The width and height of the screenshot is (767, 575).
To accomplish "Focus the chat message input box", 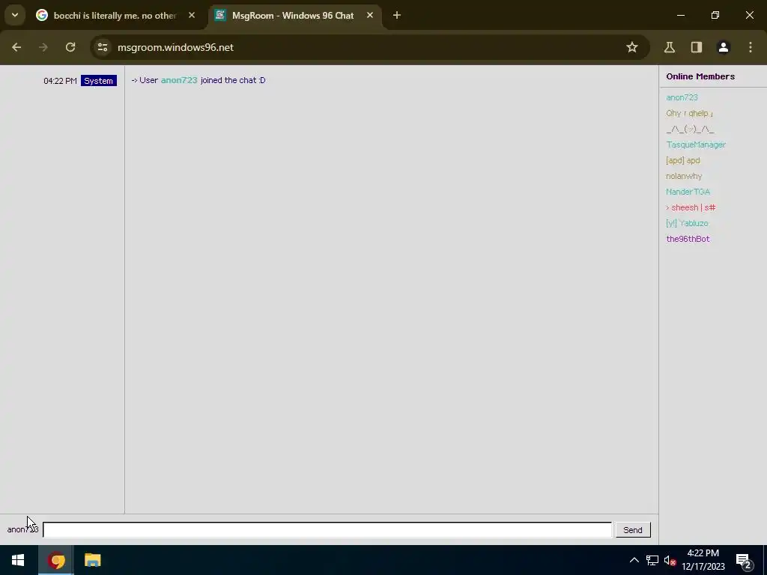I will 327,530.
